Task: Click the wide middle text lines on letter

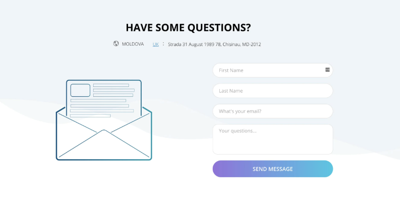Action: 101,106
